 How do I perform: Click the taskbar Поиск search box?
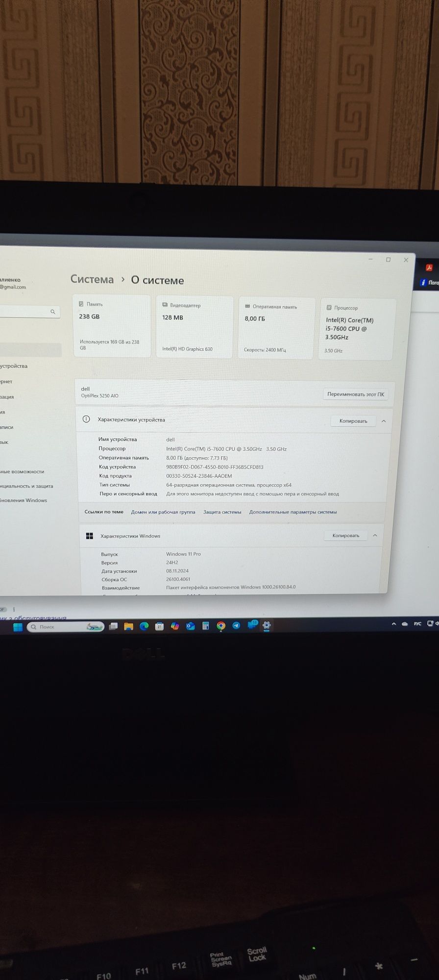tap(65, 627)
